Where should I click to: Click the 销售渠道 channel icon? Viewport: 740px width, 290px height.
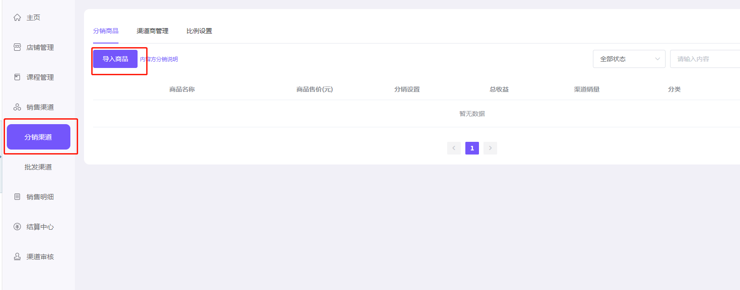(17, 107)
